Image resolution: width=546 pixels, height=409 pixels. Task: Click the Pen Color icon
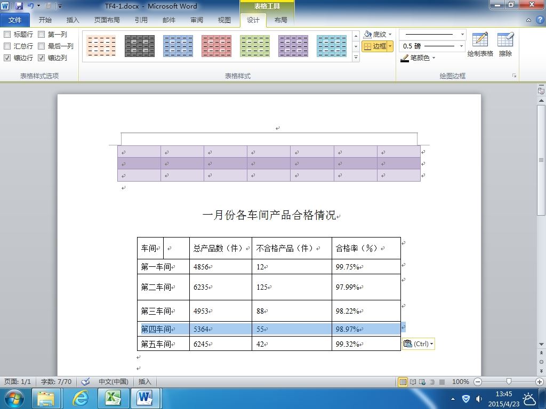[404, 58]
